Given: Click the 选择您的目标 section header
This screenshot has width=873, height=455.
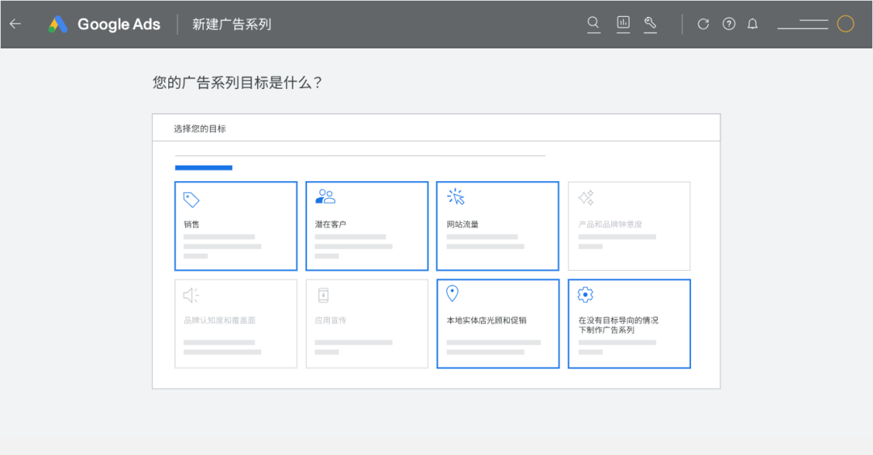Looking at the screenshot, I should point(200,128).
